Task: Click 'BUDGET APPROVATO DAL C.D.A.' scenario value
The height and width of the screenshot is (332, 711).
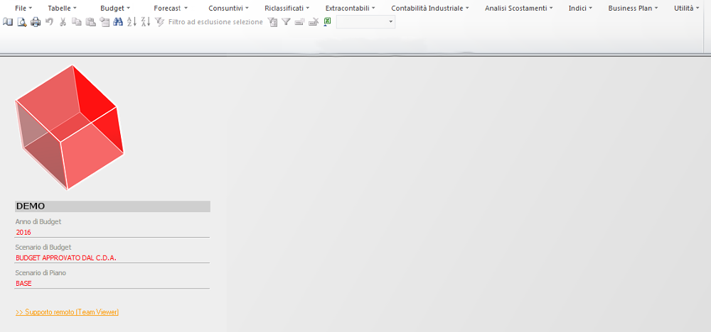Action: (x=66, y=258)
